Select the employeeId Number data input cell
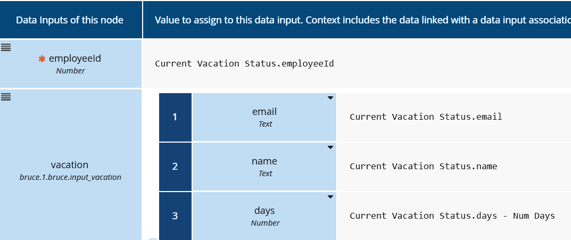This screenshot has height=240, width=571. coord(71,64)
